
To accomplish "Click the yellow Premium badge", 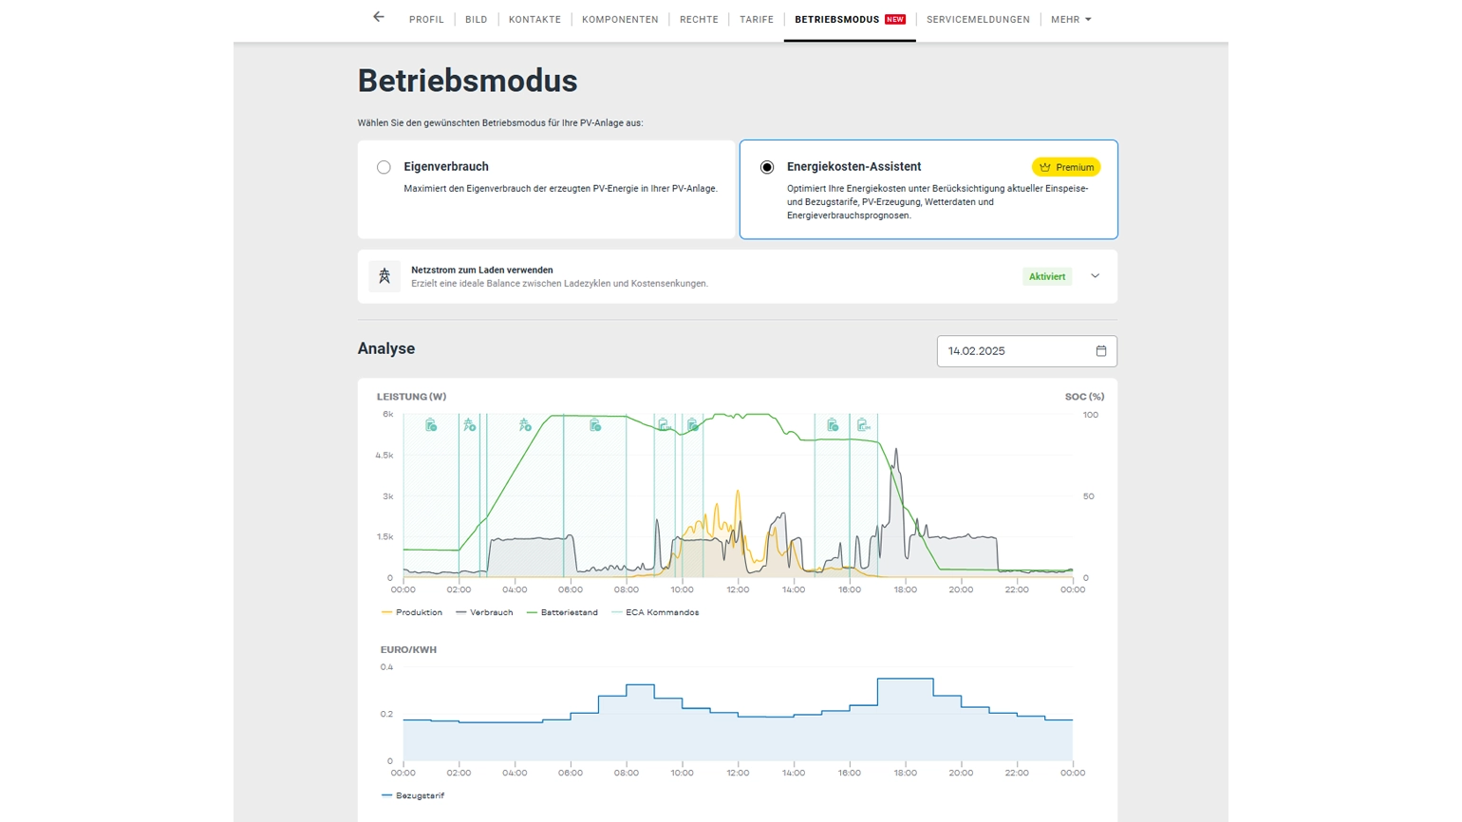I will (x=1066, y=167).
